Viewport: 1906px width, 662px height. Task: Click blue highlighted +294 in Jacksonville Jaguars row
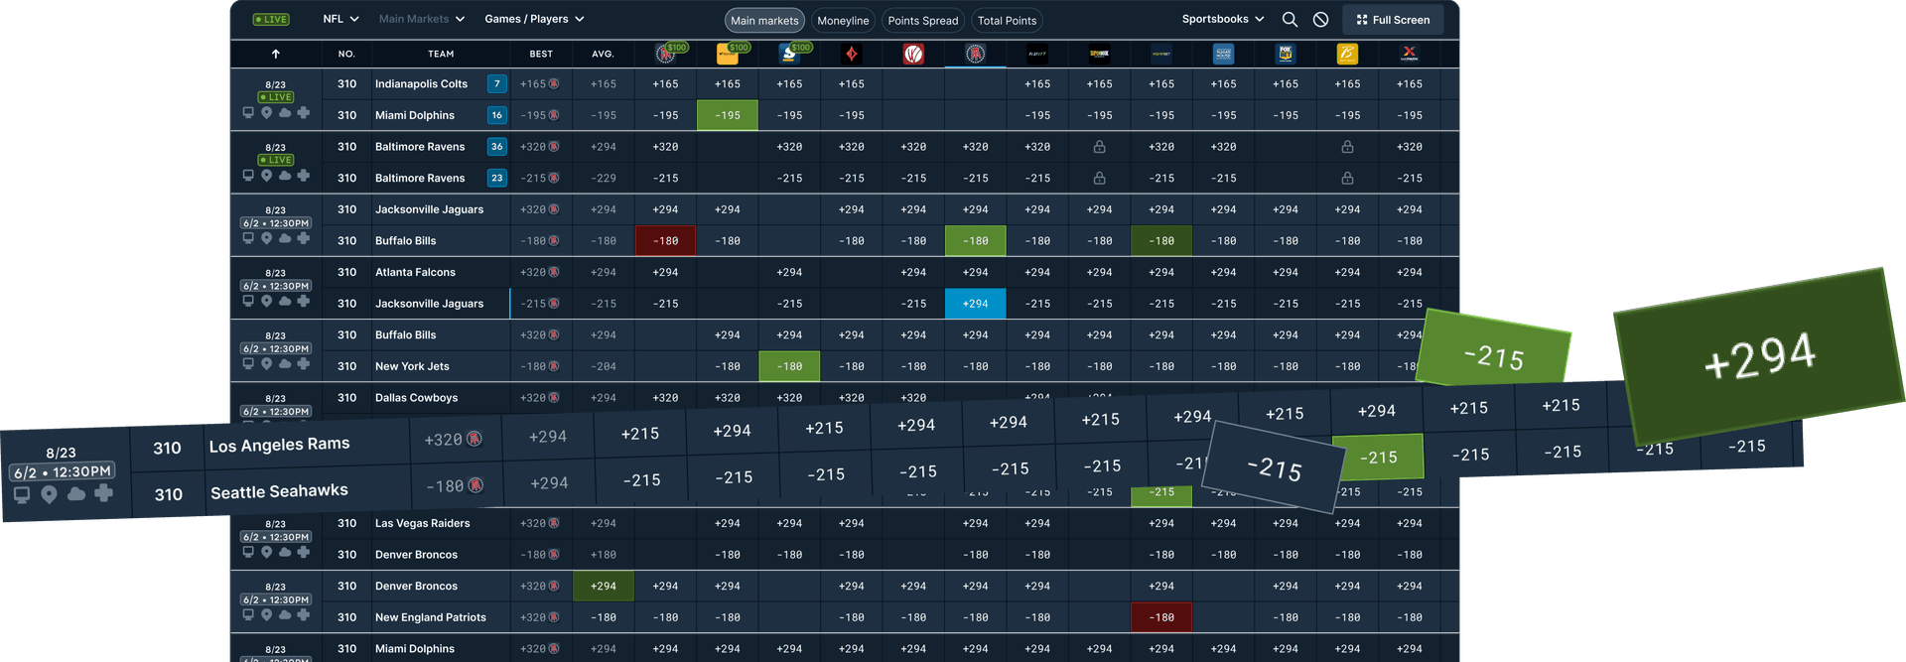tap(976, 304)
